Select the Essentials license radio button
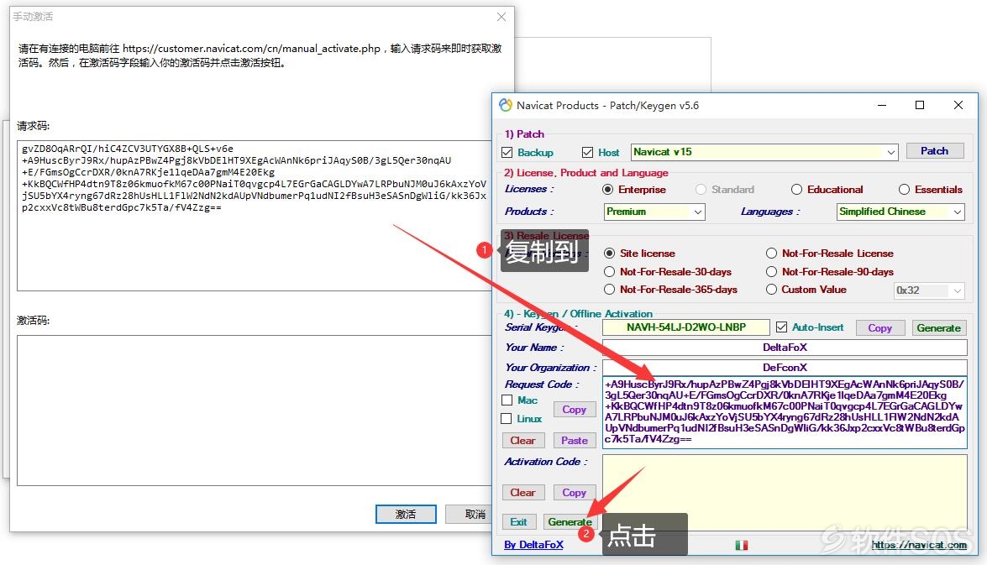Image resolution: width=987 pixels, height=565 pixels. [904, 190]
